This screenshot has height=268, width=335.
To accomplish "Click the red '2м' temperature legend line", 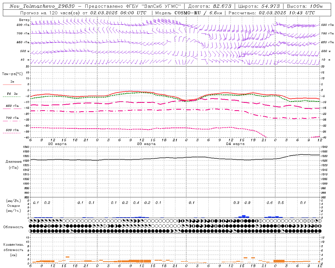I will click(x=12, y=85).
